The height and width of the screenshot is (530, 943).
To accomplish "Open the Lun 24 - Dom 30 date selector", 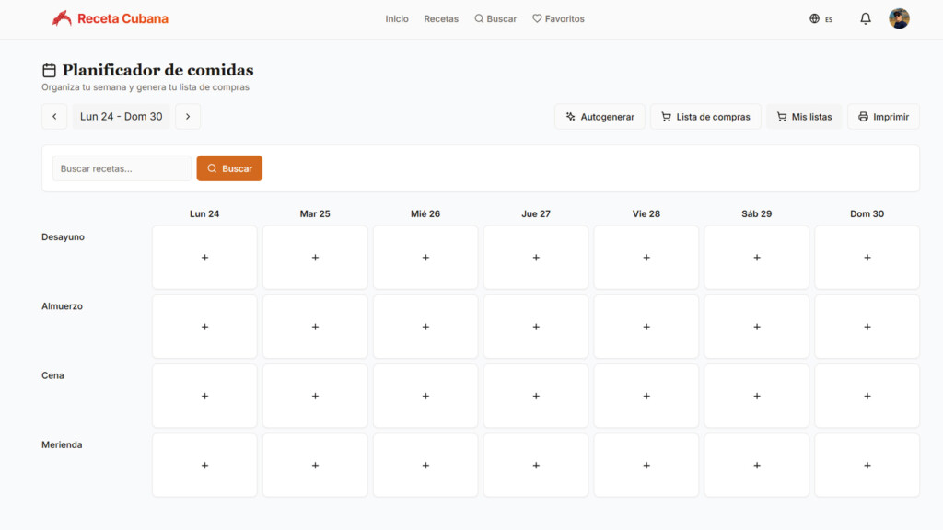I will pos(121,116).
